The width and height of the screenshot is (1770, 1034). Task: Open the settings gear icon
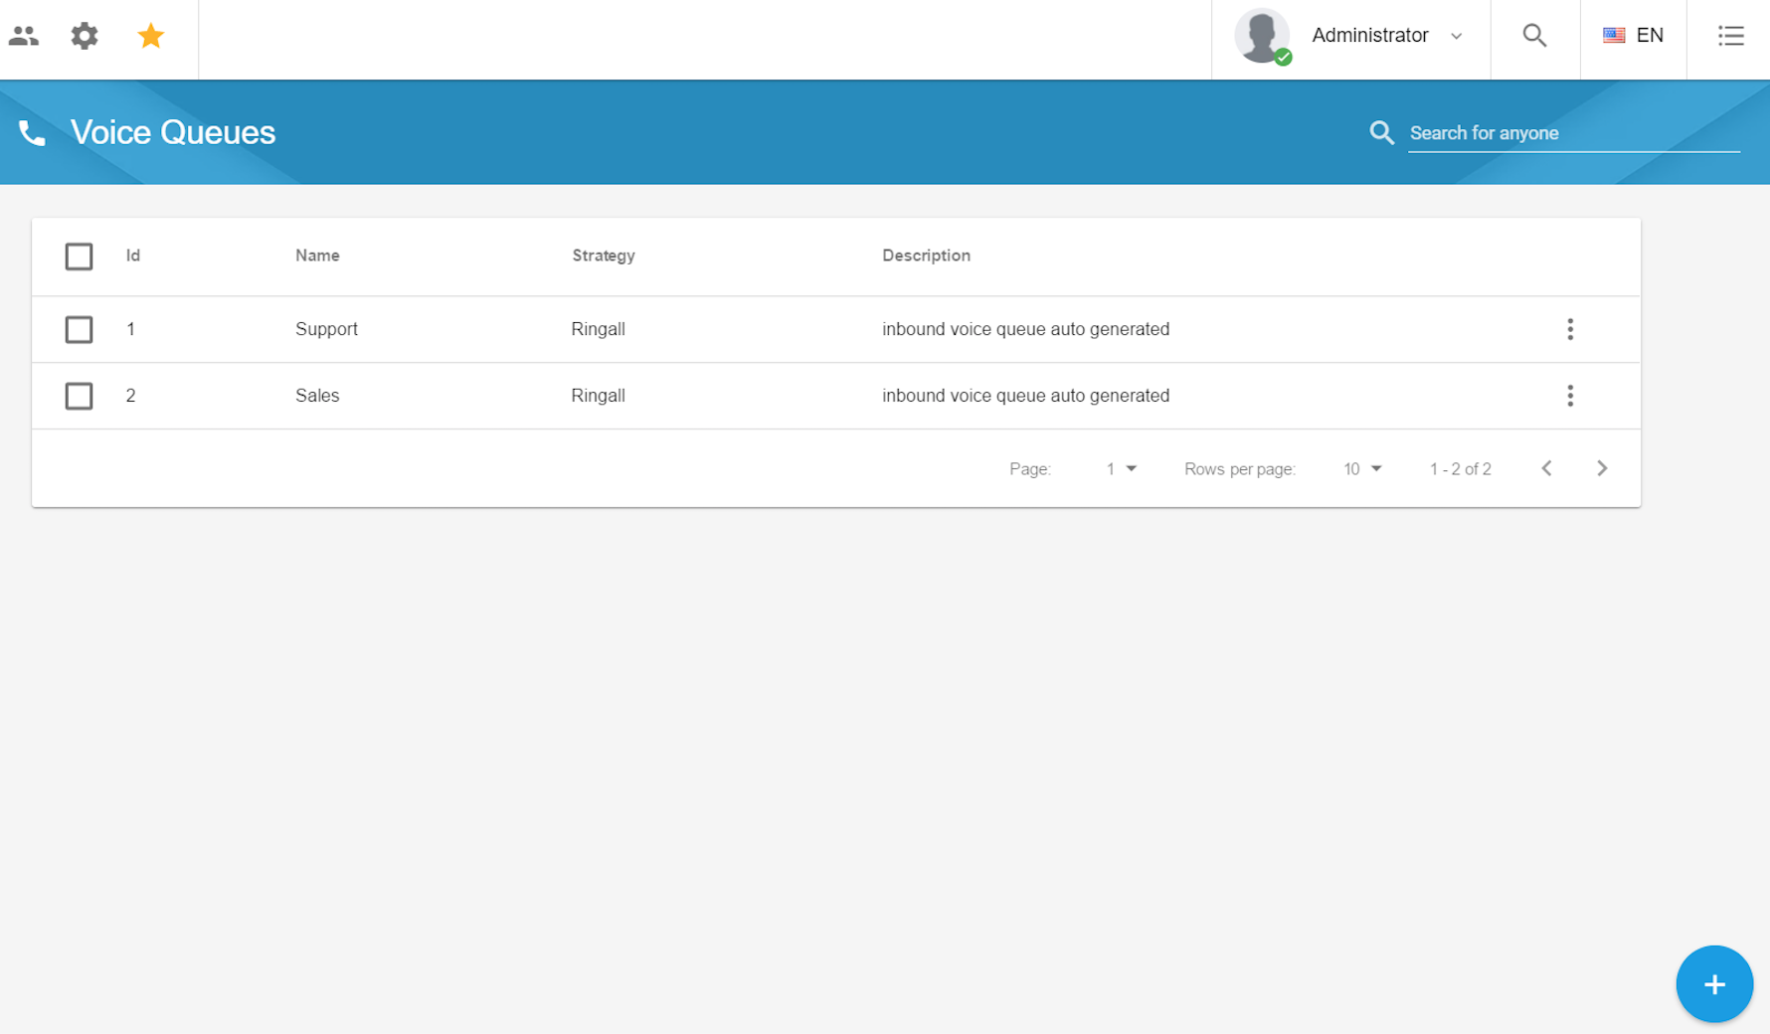(85, 36)
